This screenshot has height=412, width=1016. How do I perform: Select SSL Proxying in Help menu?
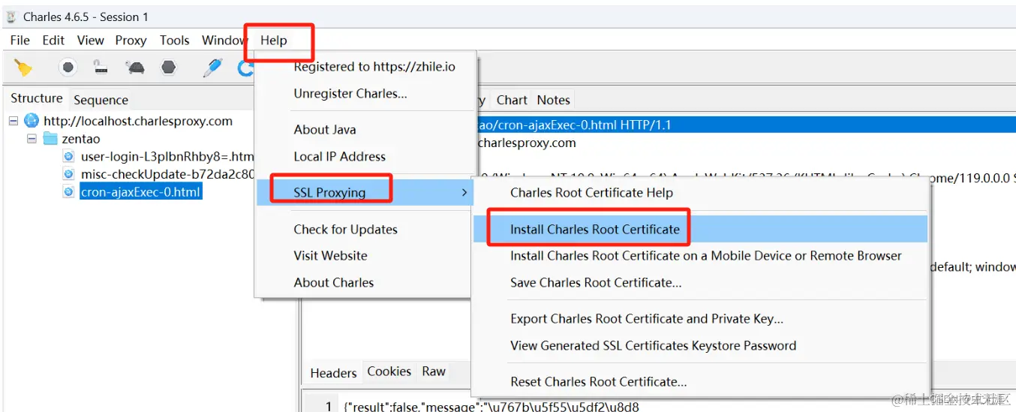click(x=365, y=193)
